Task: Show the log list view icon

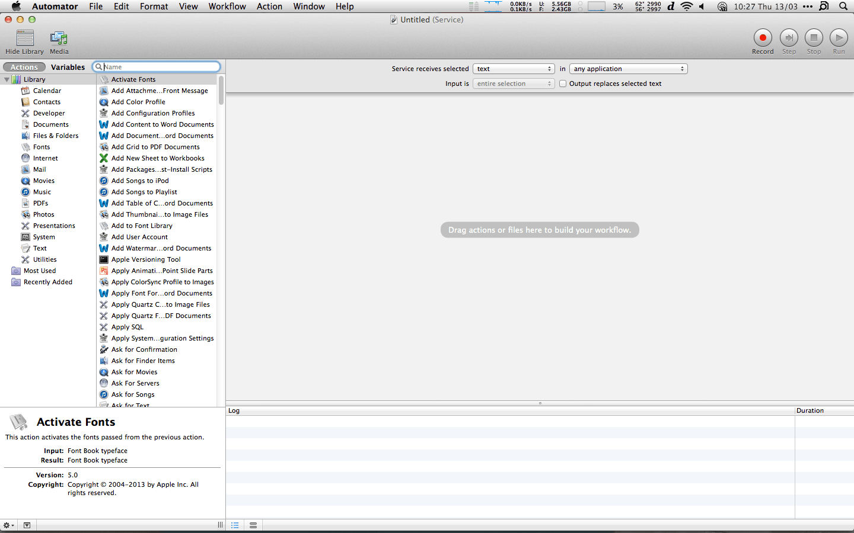Action: pyautogui.click(x=235, y=525)
